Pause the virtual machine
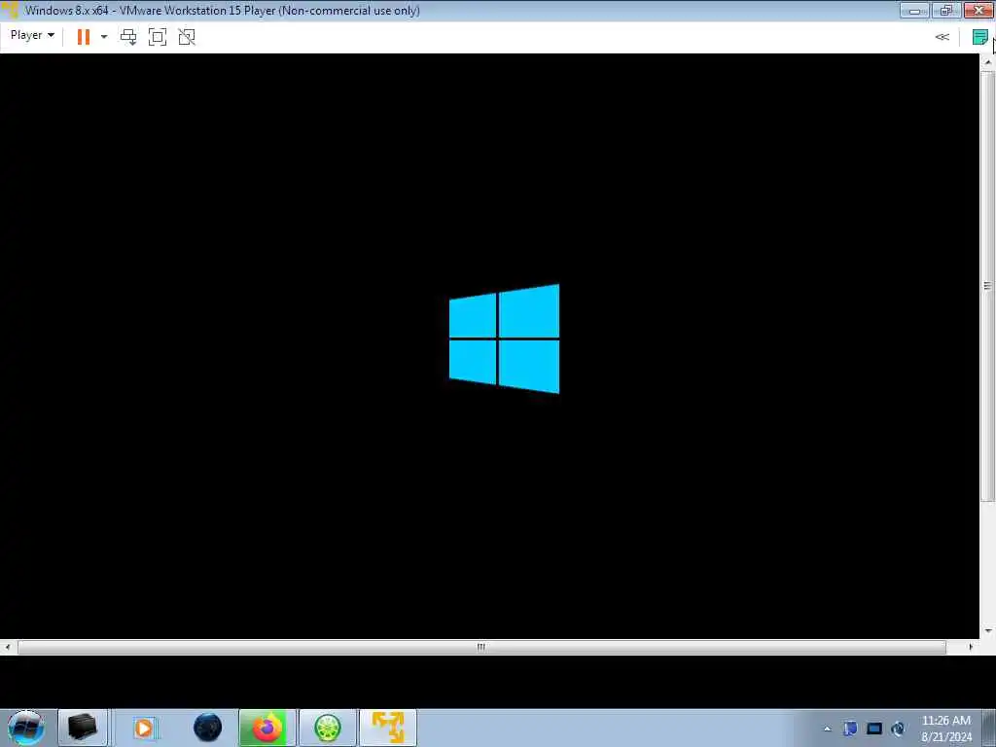This screenshot has width=996, height=747. tap(84, 37)
